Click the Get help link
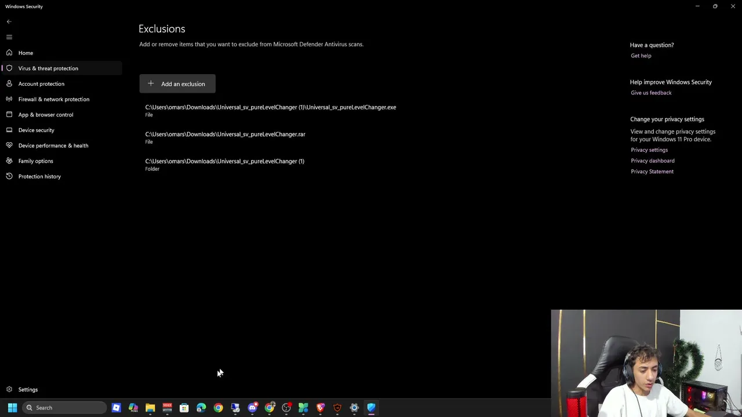Image resolution: width=742 pixels, height=417 pixels. pos(641,56)
